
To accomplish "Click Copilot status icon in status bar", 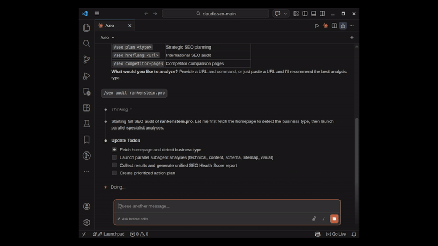I will (x=318, y=234).
